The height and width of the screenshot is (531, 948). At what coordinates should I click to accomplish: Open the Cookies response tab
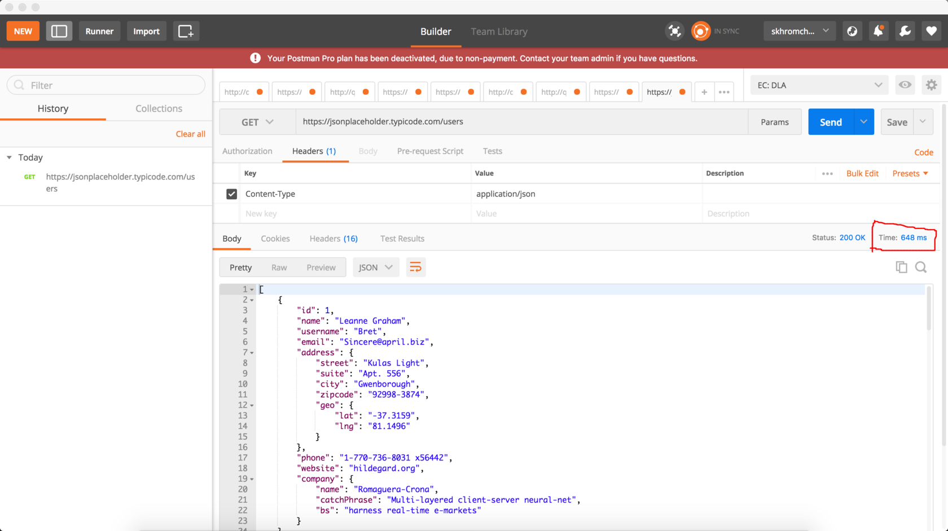click(275, 238)
